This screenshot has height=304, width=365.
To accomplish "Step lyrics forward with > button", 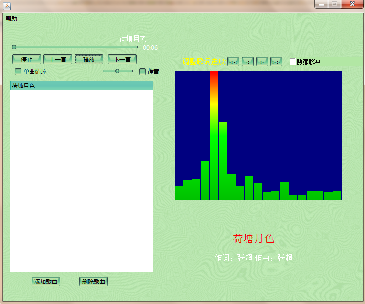I will tap(262, 62).
